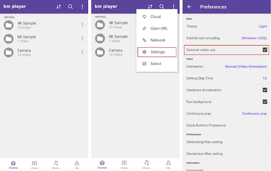Choose Network label in overflow menu
Screen dimensions: 271x171
(158, 40)
